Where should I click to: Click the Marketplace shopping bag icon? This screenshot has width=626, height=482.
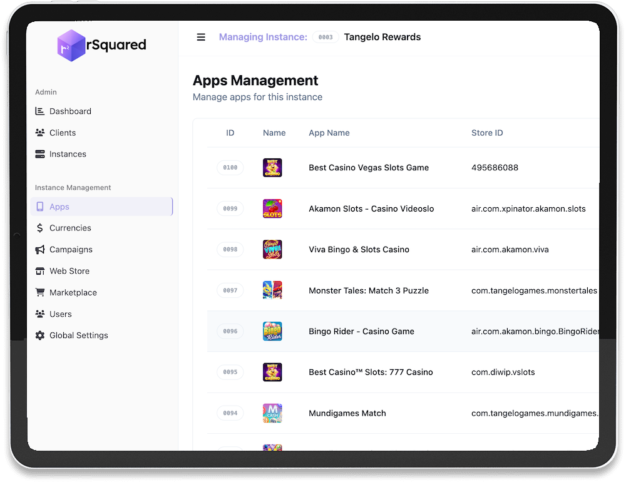coord(39,292)
